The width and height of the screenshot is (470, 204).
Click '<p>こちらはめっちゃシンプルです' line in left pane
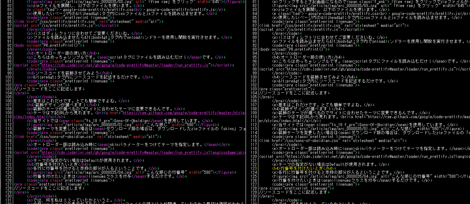[x=126, y=57]
